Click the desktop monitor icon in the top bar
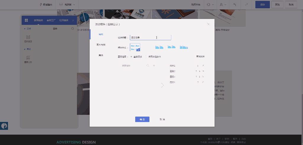This screenshot has height=145, width=303. (x=61, y=4)
